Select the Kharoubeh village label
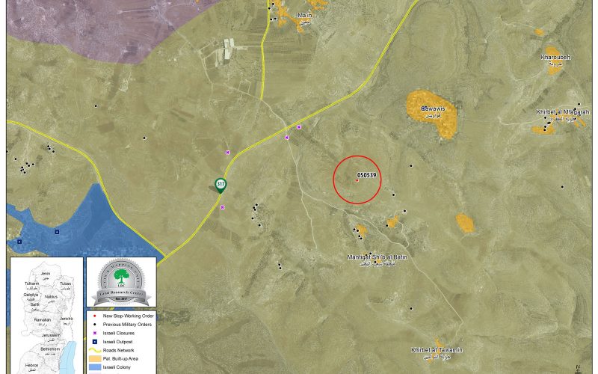 pos(555,58)
